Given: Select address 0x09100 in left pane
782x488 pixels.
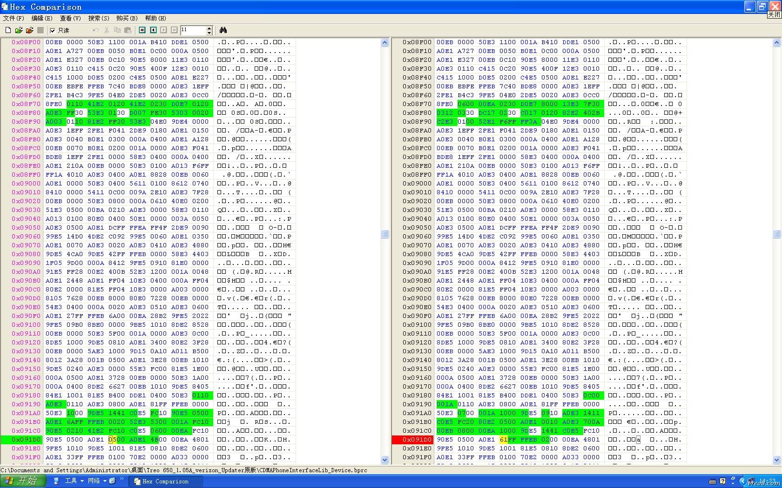Looking at the screenshot, I should pos(26,325).
